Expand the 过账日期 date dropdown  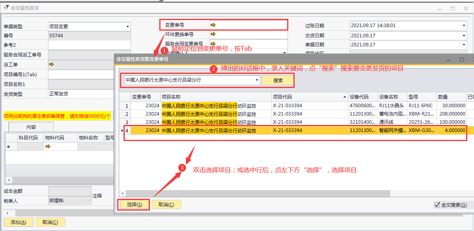pos(464,26)
